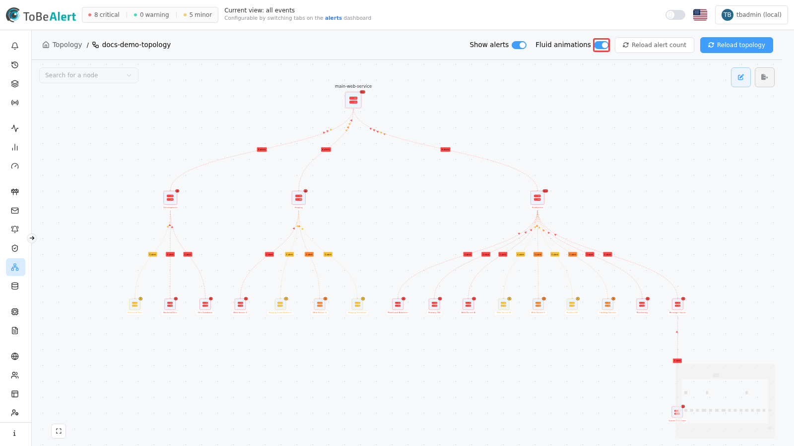Click the export topology file icon
The image size is (794, 446).
765,77
